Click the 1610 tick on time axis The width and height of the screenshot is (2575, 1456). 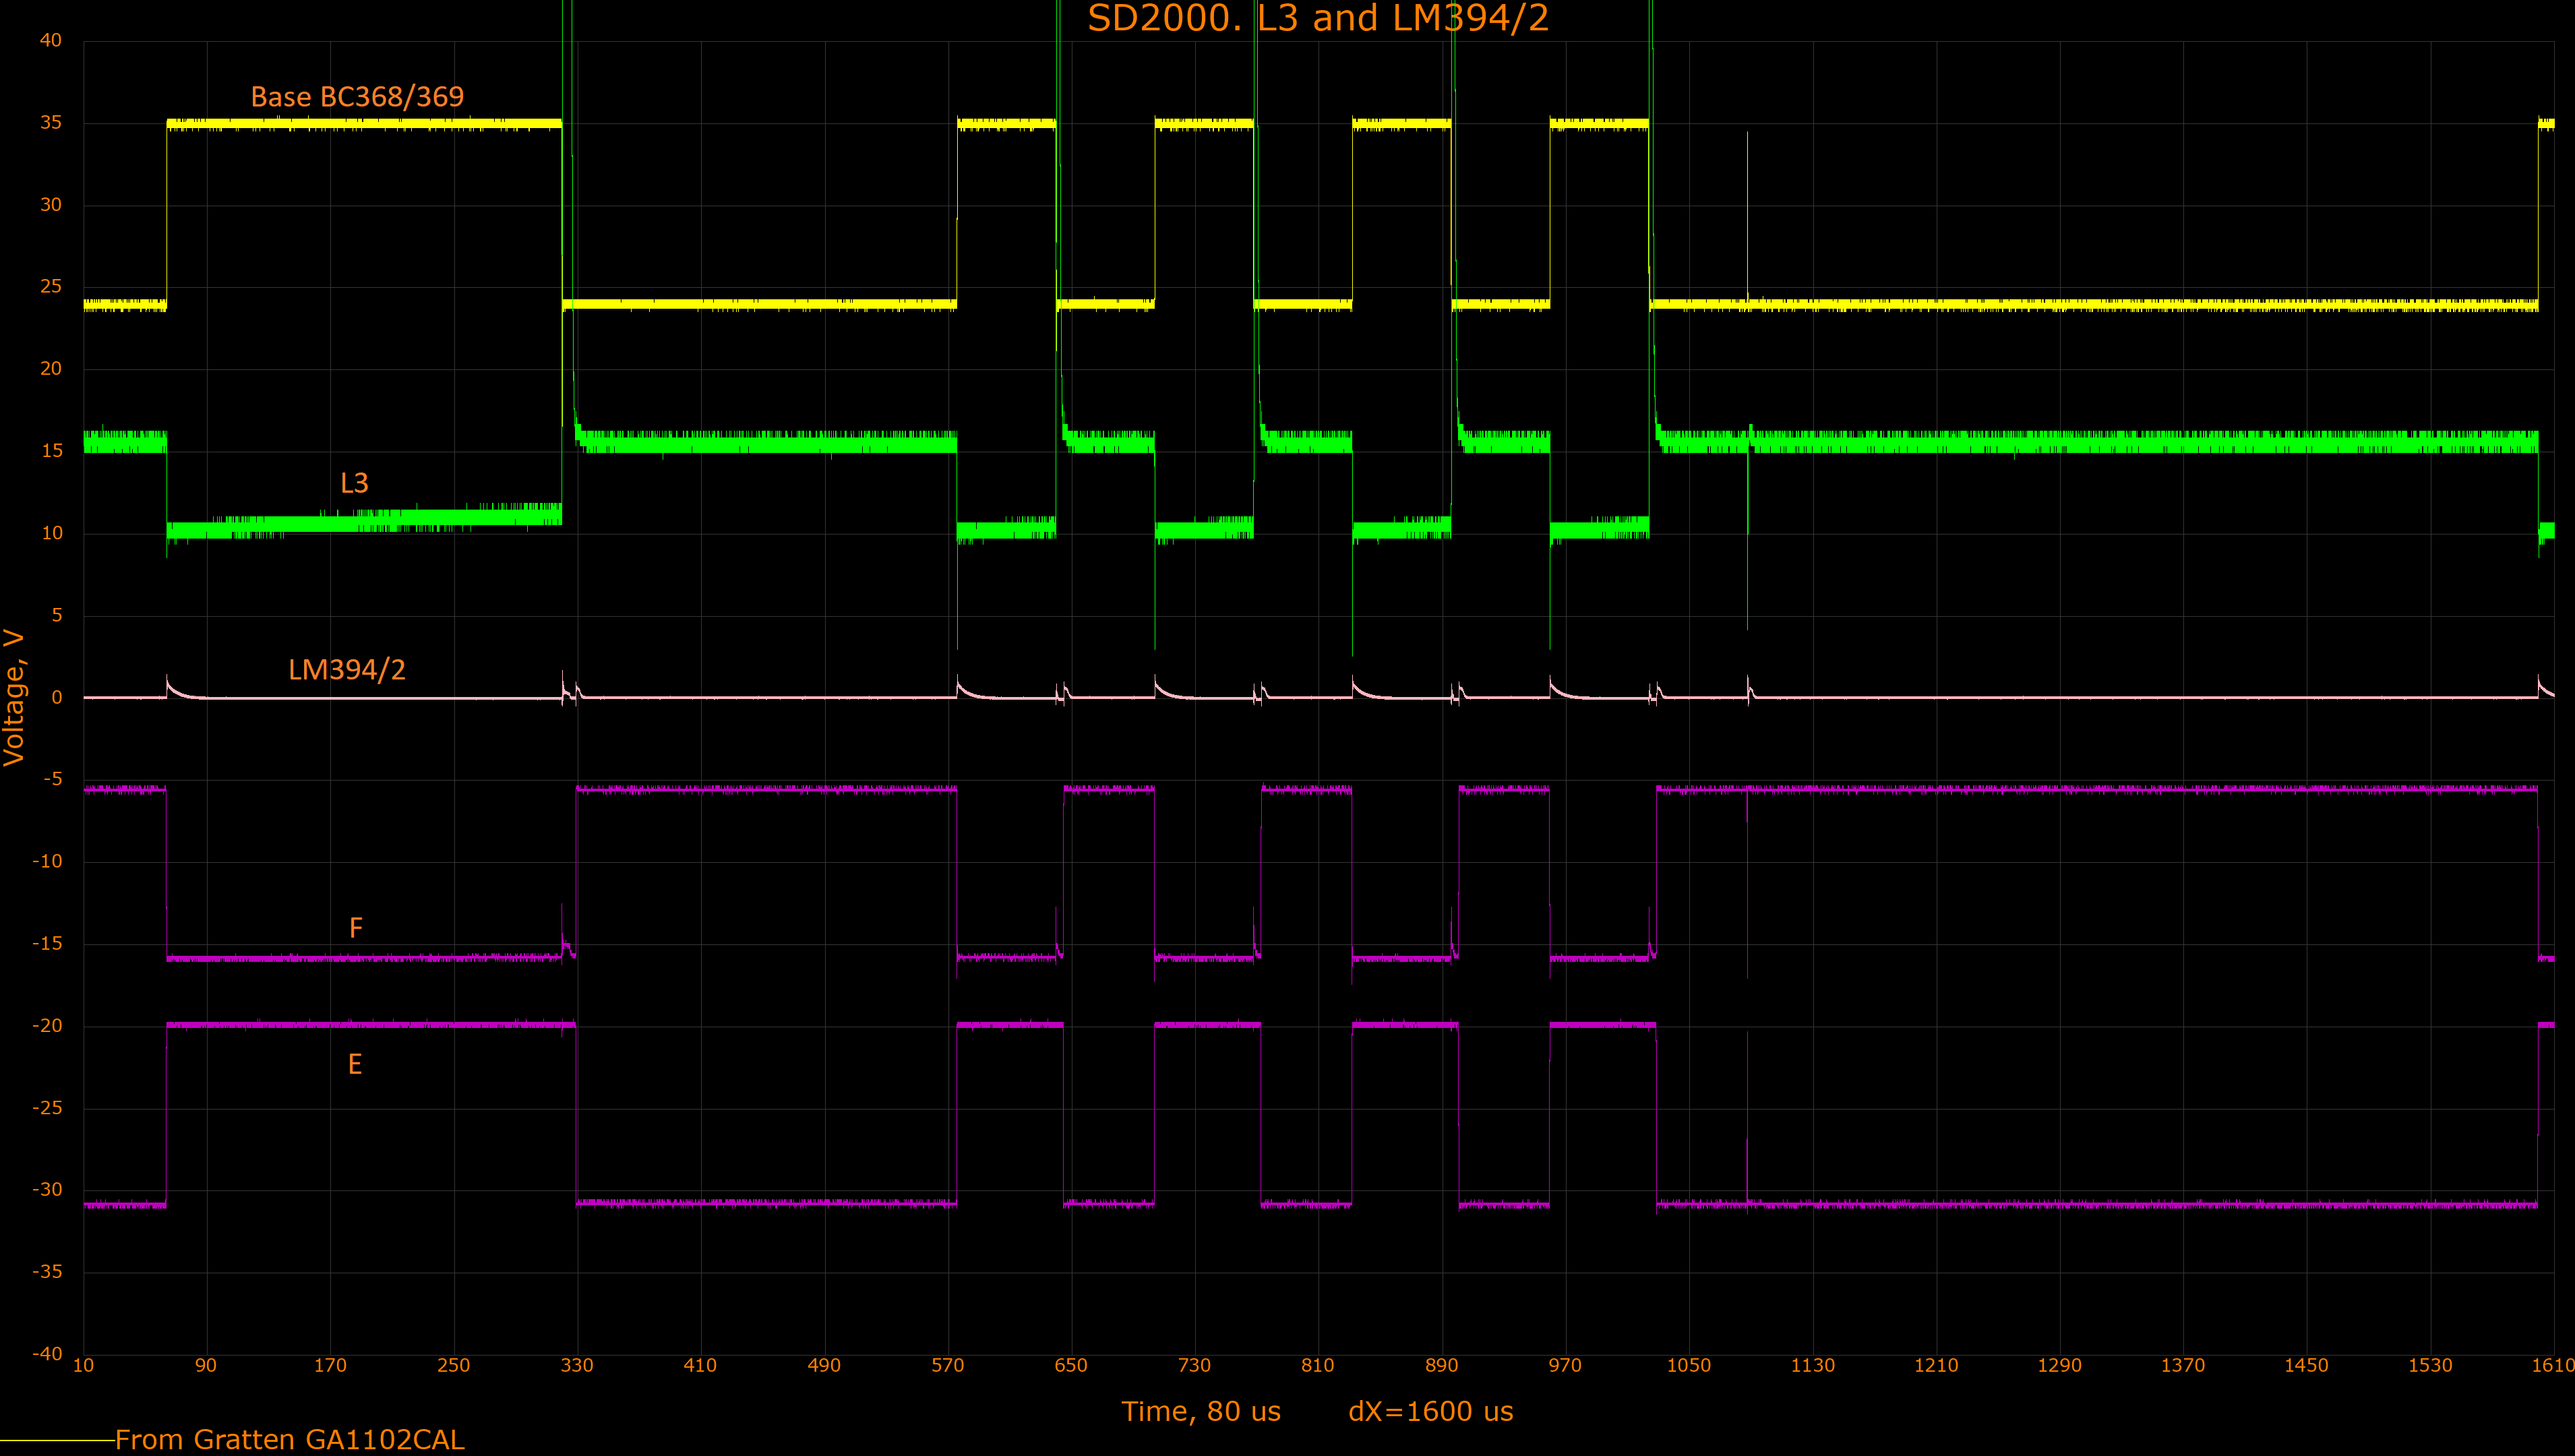point(2553,1366)
